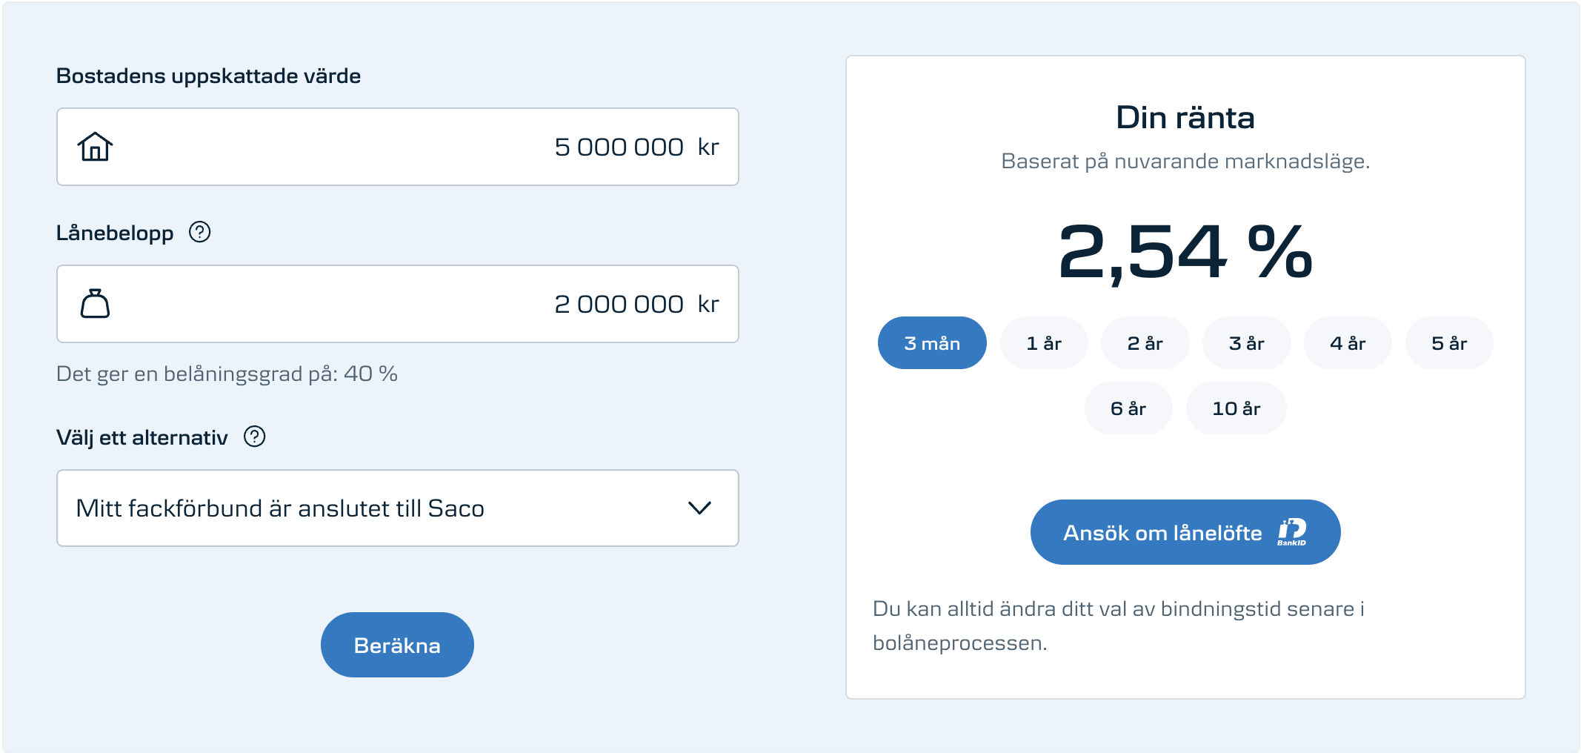The width and height of the screenshot is (1581, 753).
Task: Select the 3 mån binding period
Action: (931, 343)
